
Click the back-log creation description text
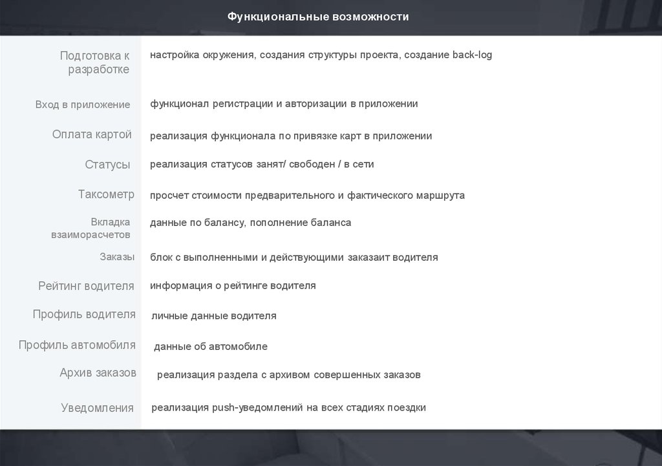click(x=321, y=55)
